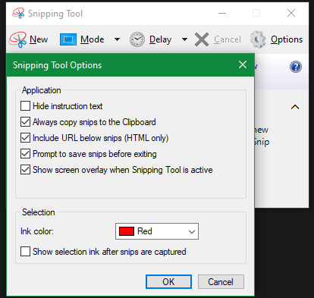Click the Delay toolbar label
The width and height of the screenshot is (314, 298).
point(161,40)
